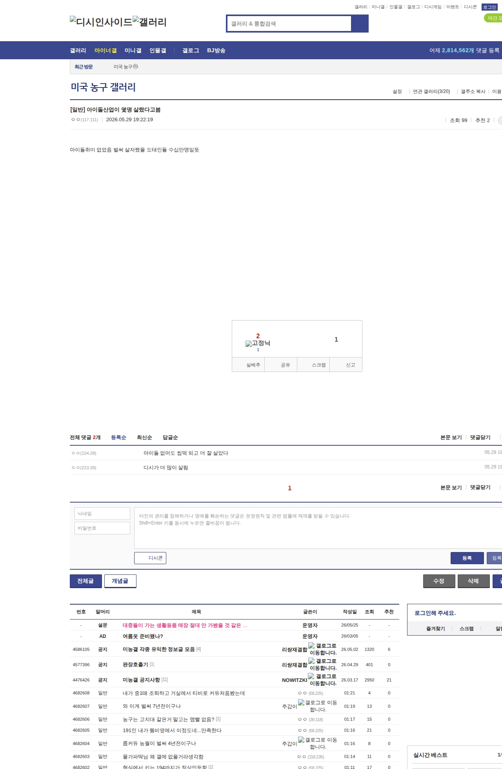Click the 로그인해 주세요 sidebar link

pos(435,613)
